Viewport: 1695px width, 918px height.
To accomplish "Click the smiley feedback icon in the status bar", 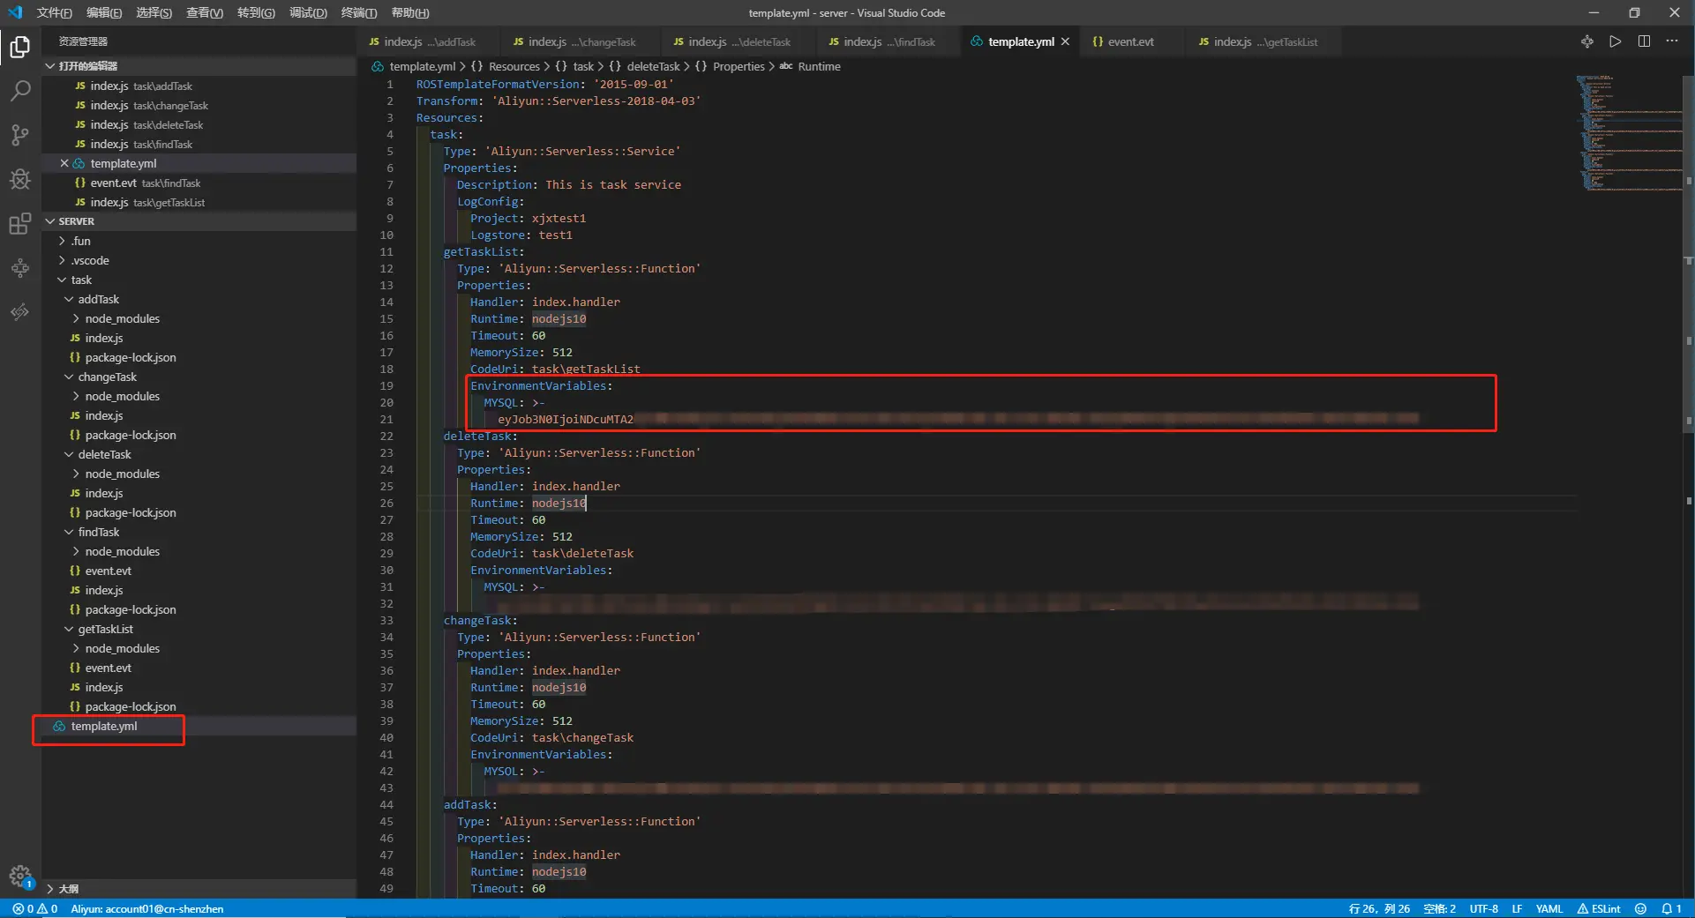I will click(1640, 908).
